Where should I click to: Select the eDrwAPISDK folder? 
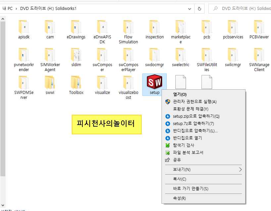coord(102,32)
